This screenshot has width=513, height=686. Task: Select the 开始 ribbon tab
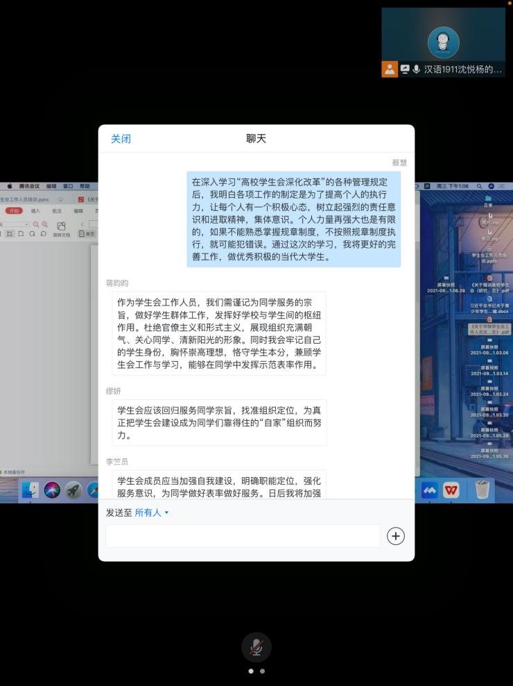pos(14,211)
